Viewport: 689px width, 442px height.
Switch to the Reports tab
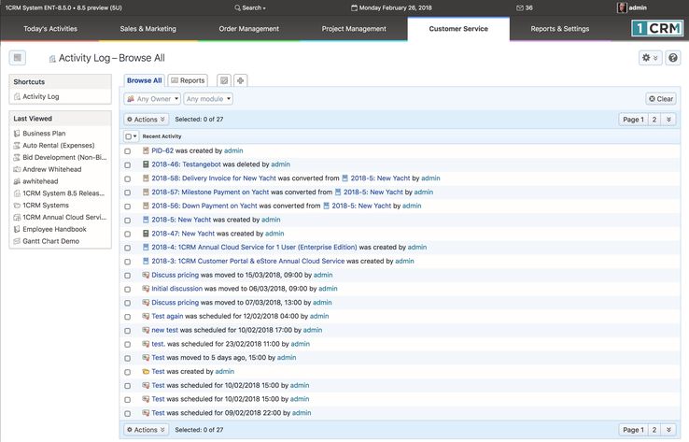pos(188,80)
